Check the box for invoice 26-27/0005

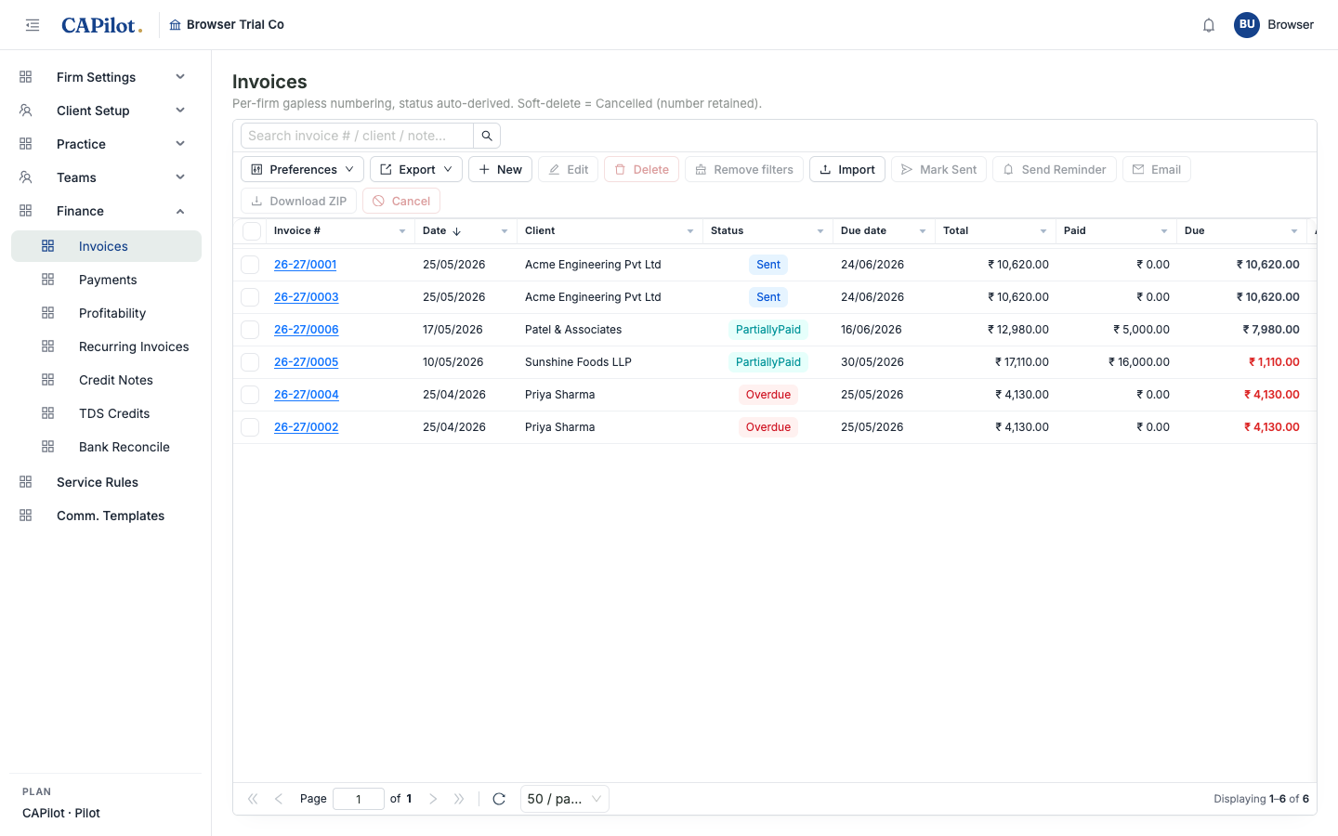click(250, 362)
